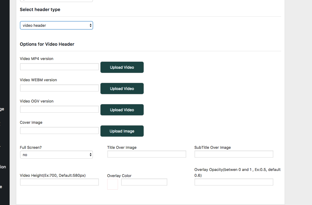Click the partially visible field above Select header type
This screenshot has width=312, height=205.
tap(56, 1)
